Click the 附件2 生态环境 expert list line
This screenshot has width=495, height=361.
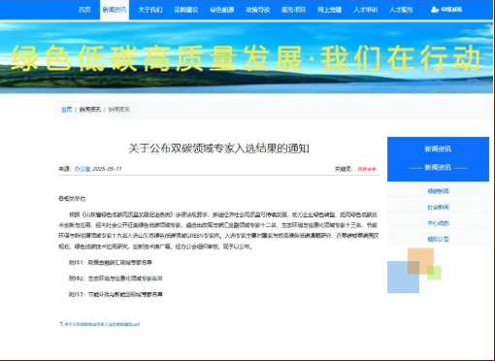[115, 279]
